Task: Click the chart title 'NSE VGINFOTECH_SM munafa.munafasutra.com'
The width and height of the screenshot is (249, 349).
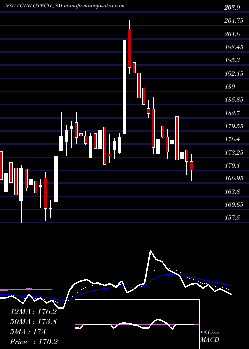Action: pos(64,6)
